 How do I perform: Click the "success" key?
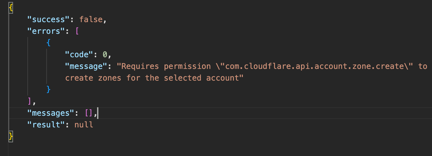coord(47,19)
